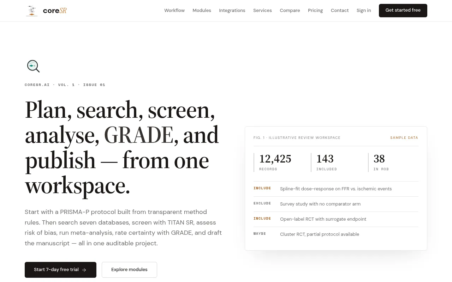Open the Services nav link
Viewport: 452px width, 282px height.
click(x=262, y=11)
